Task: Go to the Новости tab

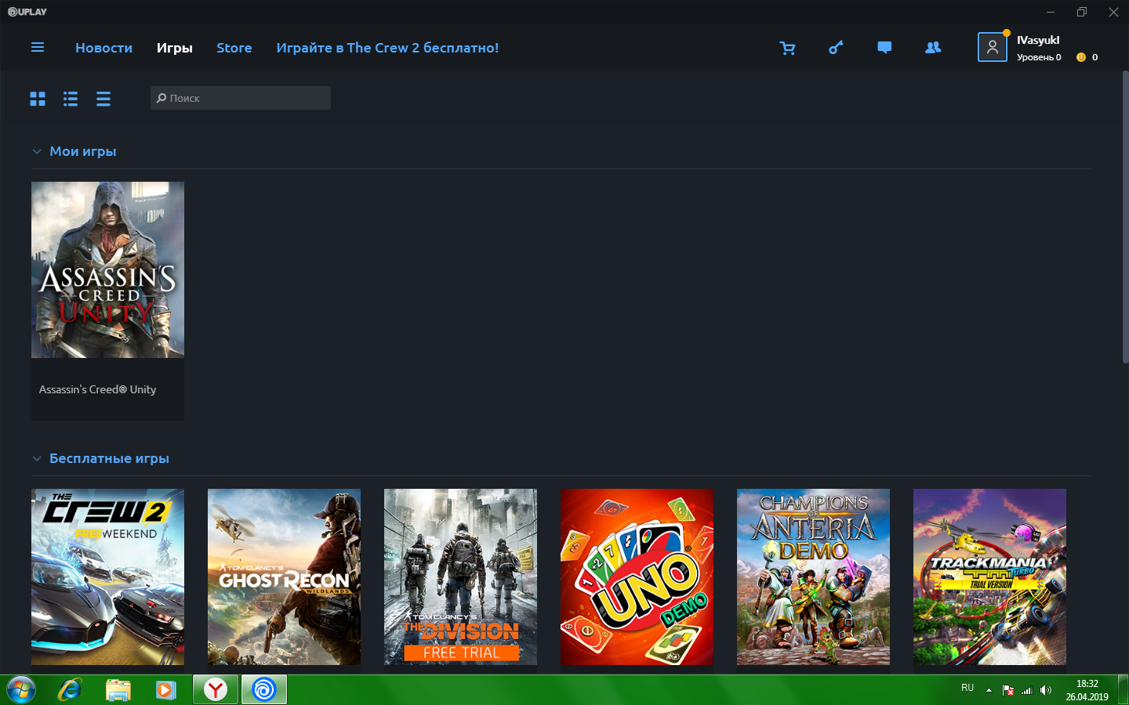Action: point(103,48)
